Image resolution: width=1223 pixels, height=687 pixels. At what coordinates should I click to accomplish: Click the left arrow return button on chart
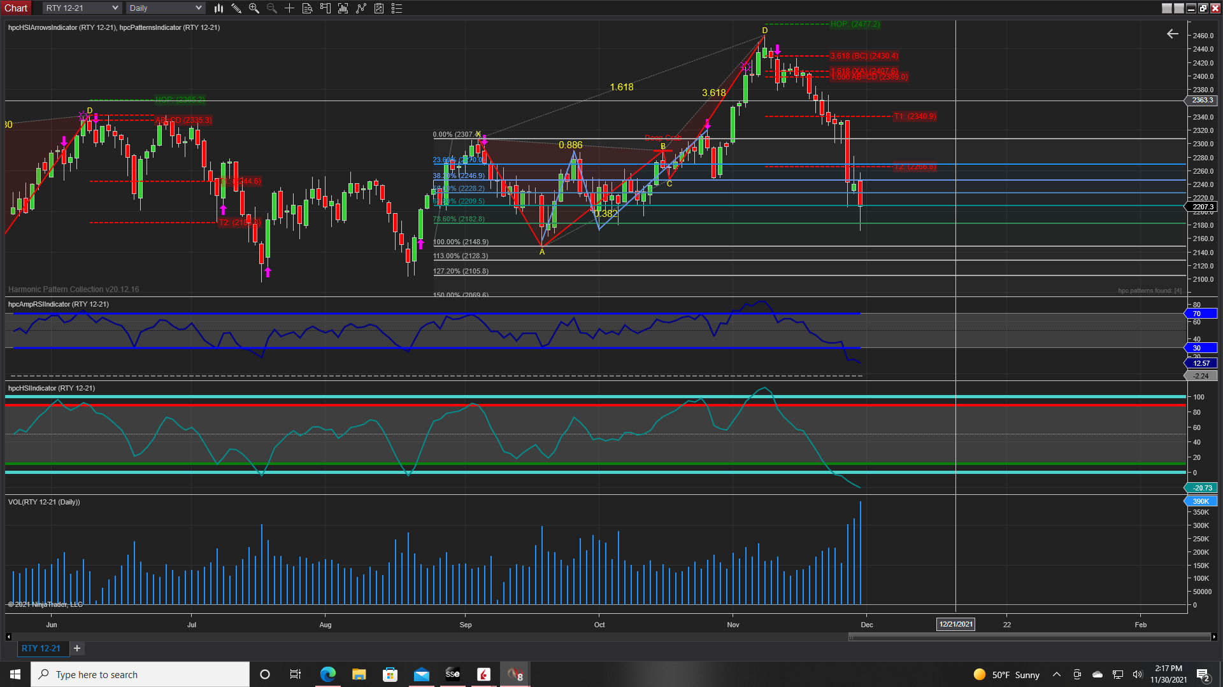click(1173, 34)
